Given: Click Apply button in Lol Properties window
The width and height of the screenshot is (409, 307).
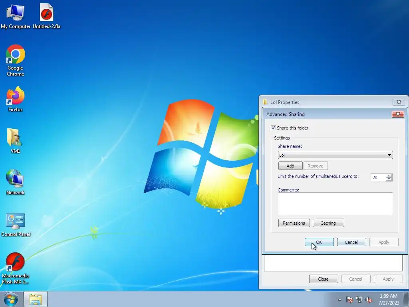Looking at the screenshot, I should click(388, 279).
